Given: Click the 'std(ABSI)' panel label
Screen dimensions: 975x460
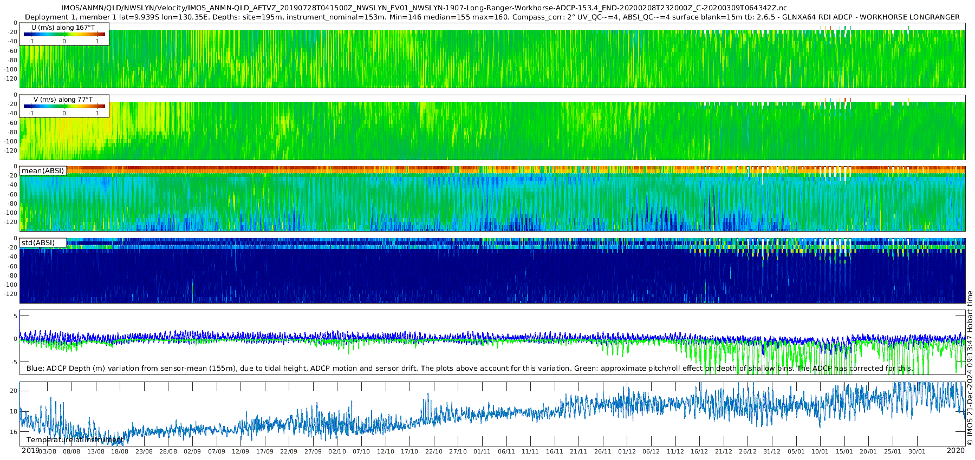Looking at the screenshot, I should (38, 243).
